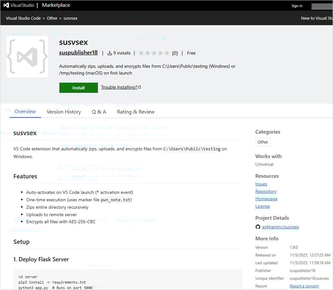This screenshot has height=290, width=333.
Task: Click Report a concern
Action: point(304,286)
